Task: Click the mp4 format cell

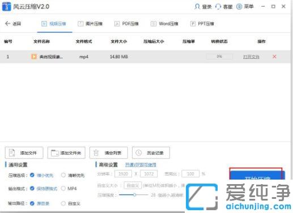Action: 84,57
